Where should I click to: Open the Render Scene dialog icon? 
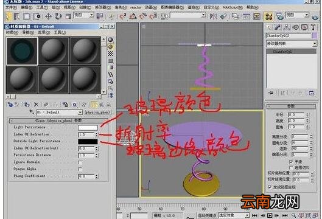click(280, 16)
